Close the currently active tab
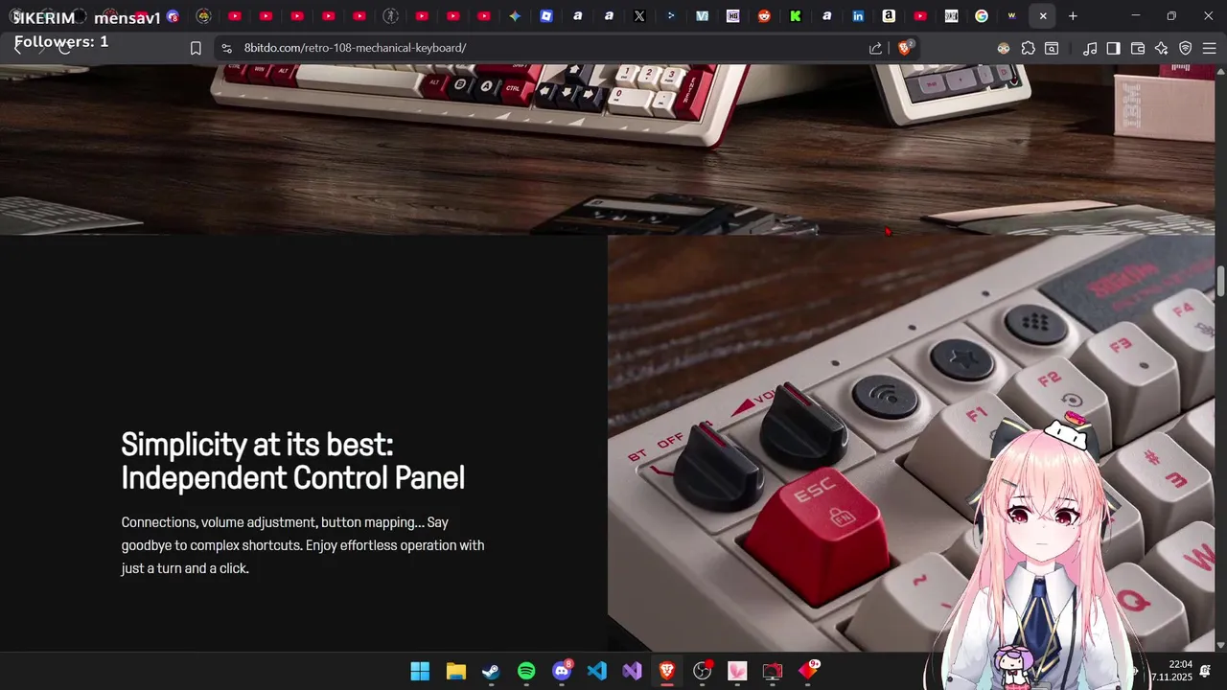Screen dimensions: 1227x690 coord(1043,16)
